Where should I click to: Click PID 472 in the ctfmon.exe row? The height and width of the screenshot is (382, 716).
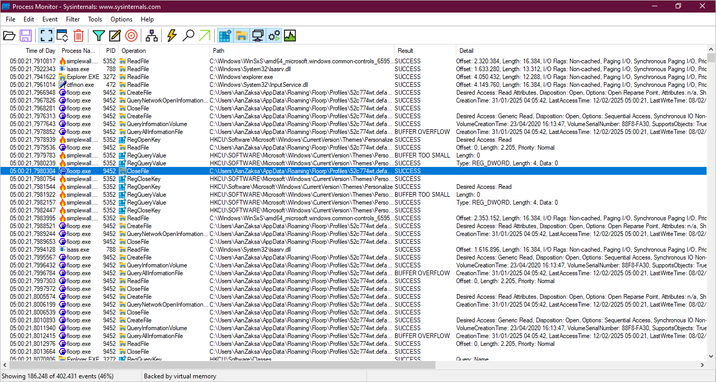click(110, 85)
